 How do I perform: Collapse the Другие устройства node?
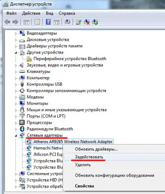(x=16, y=53)
